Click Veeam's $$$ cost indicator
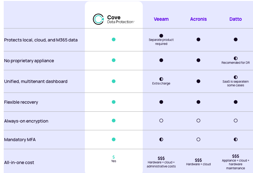This screenshot has width=253, height=173. pos(161,158)
